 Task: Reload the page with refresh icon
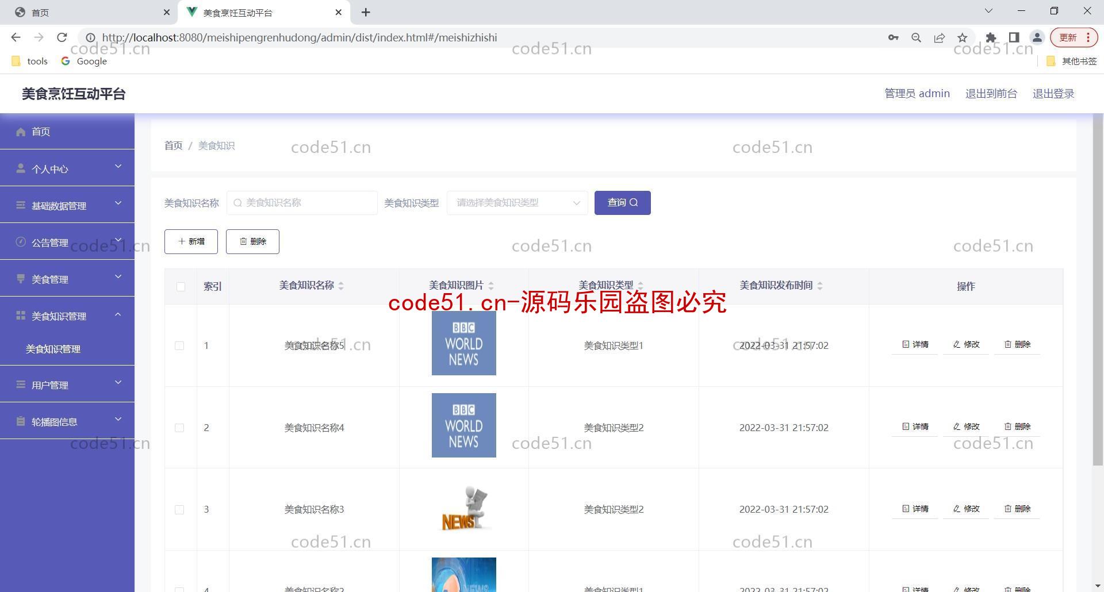[62, 37]
